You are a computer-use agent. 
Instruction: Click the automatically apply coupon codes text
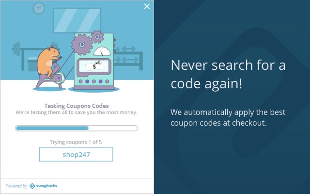228,117
